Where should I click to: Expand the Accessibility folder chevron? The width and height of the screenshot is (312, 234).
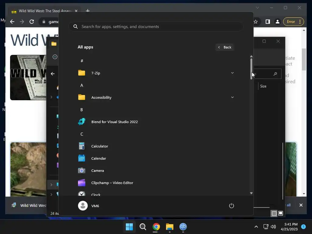pyautogui.click(x=232, y=97)
